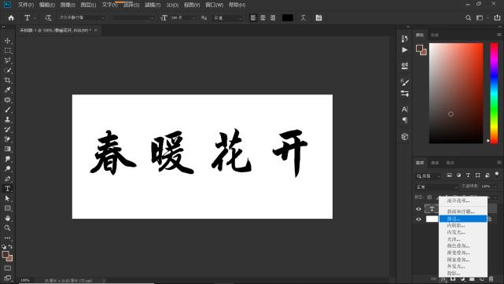
Task: Select the Horizontal Type tool in toolbox
Action: click(7, 189)
